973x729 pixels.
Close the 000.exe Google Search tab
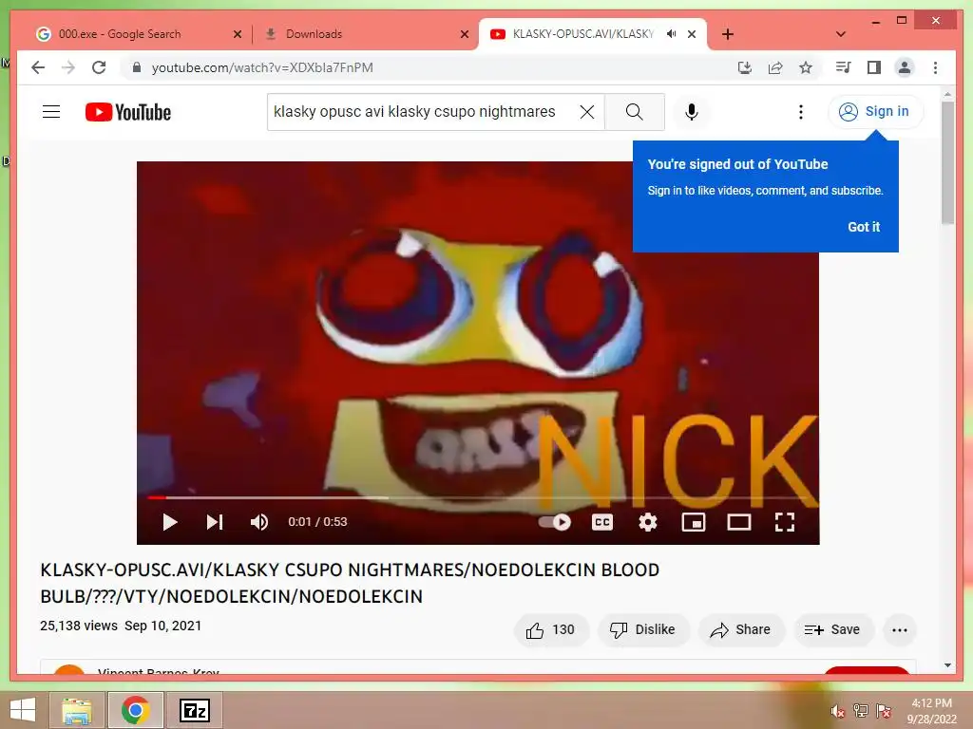pyautogui.click(x=237, y=34)
